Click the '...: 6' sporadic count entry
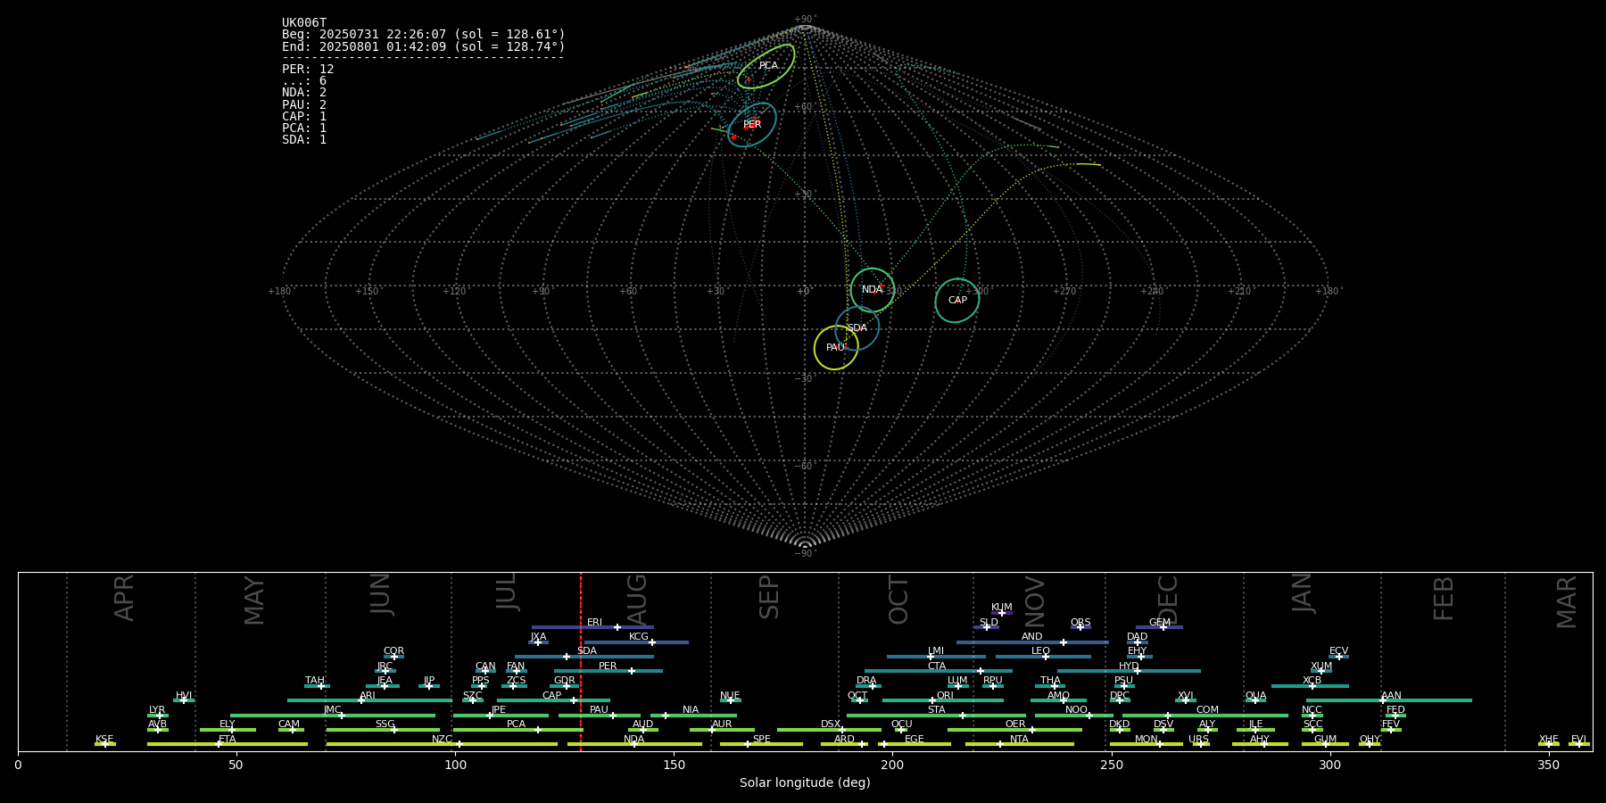Screen dimensions: 1606x803 click(304, 81)
